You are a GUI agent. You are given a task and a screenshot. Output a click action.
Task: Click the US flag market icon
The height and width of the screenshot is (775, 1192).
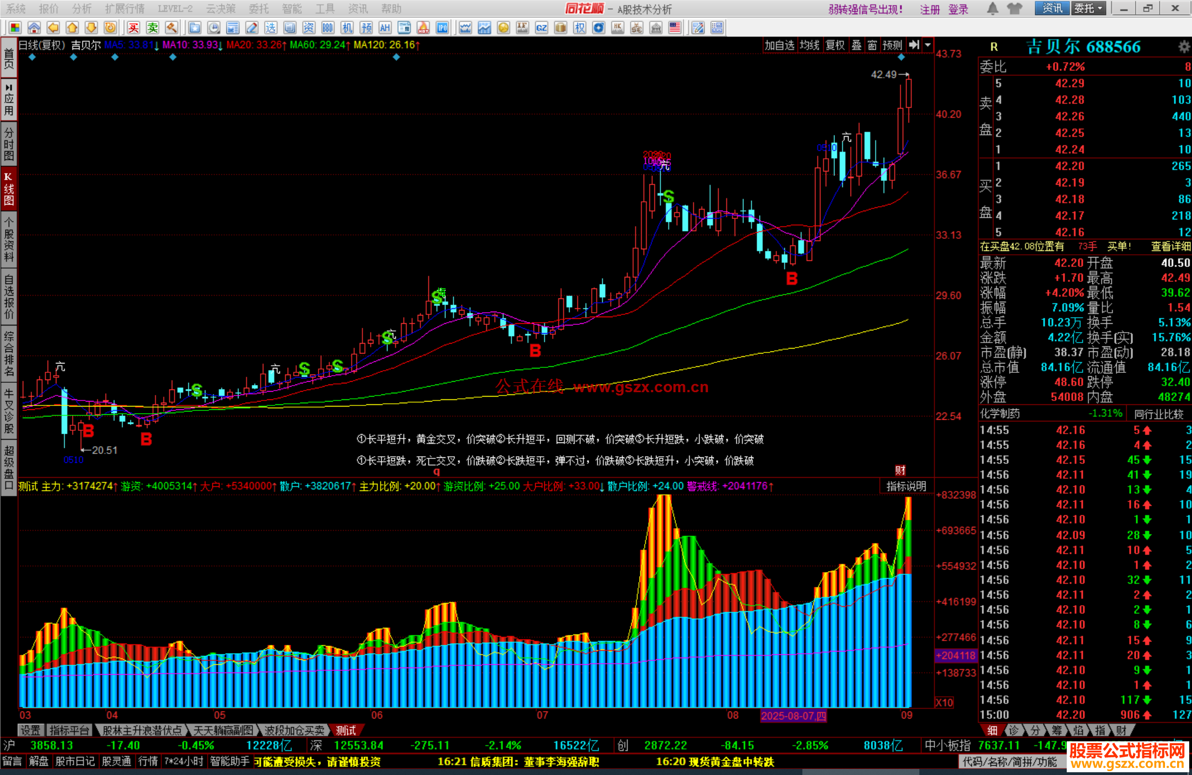tap(674, 28)
